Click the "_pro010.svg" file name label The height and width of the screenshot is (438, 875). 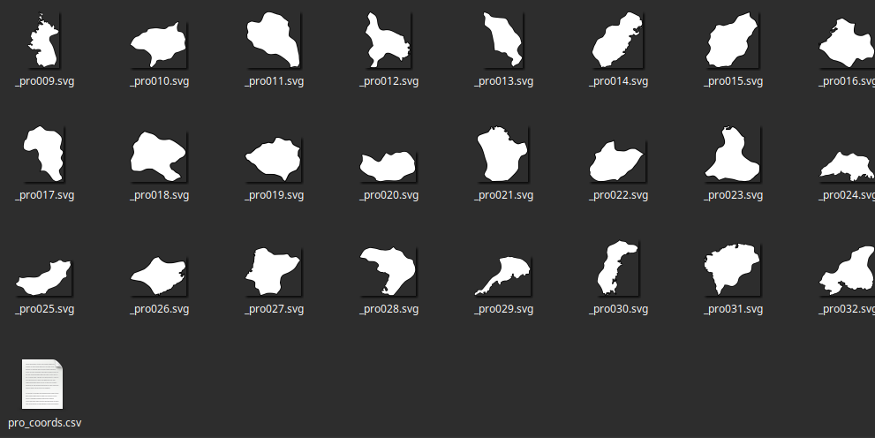click(159, 81)
